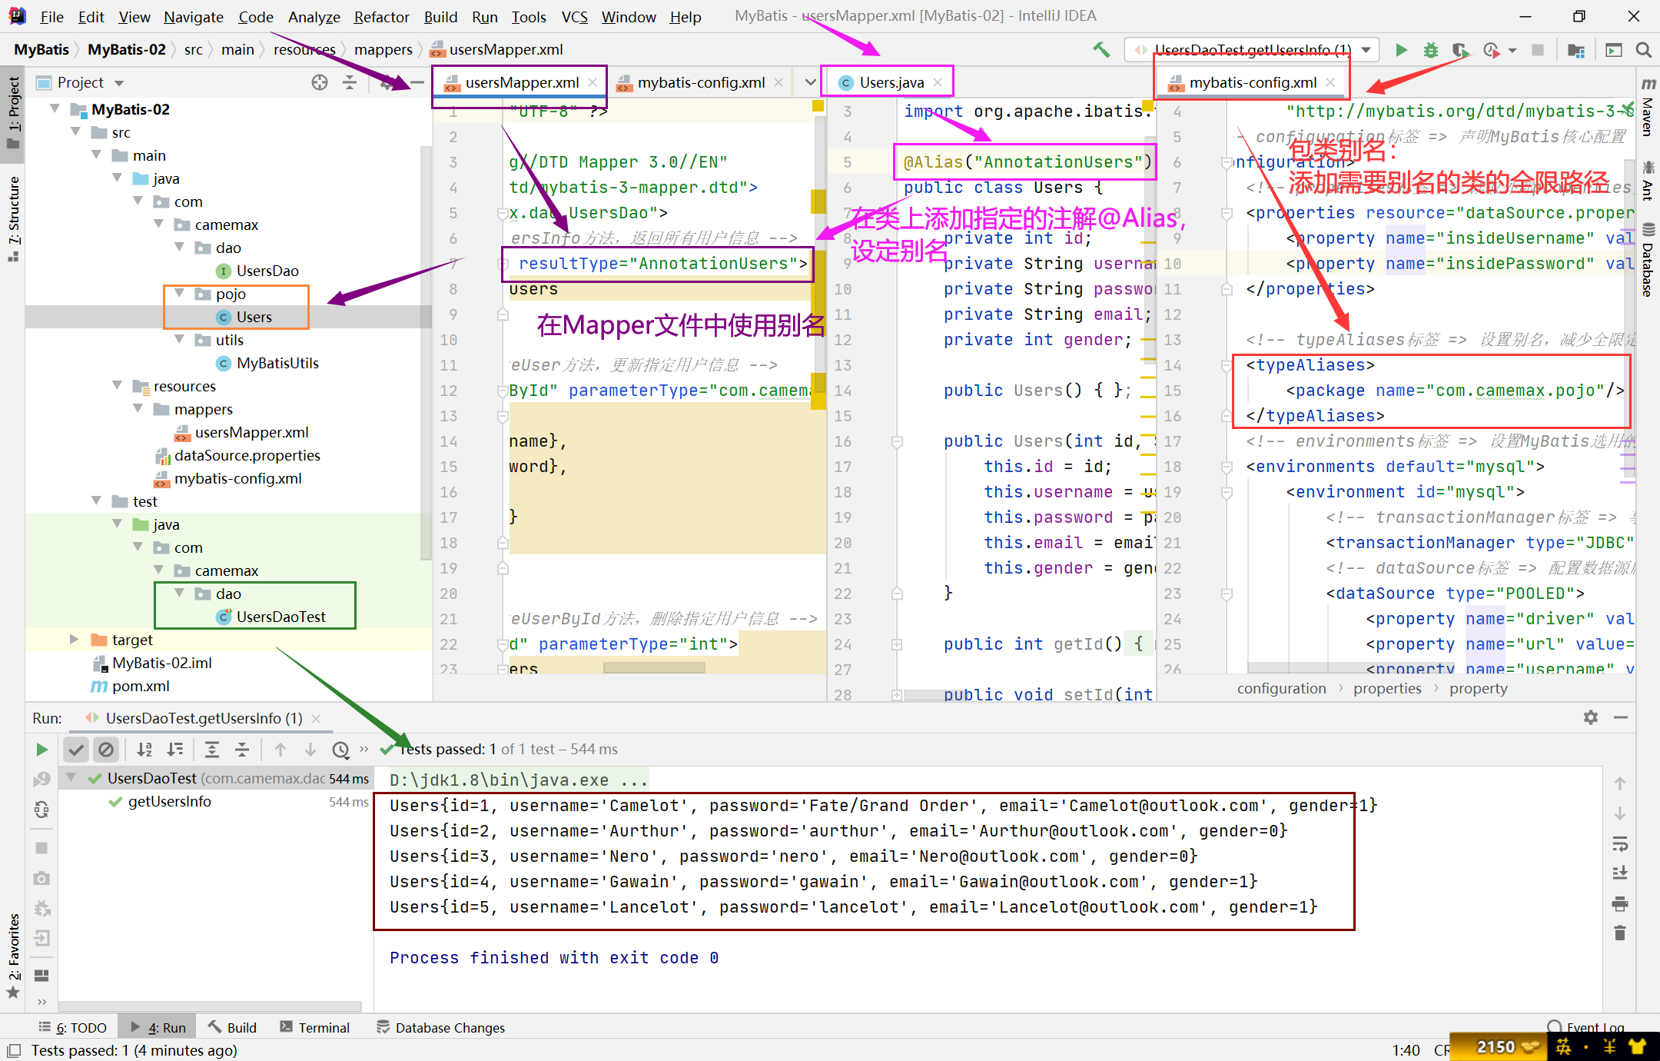Show hidden editor tabs chevron

(810, 82)
